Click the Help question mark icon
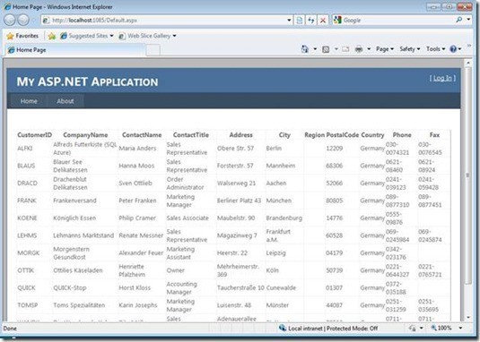 (x=453, y=49)
